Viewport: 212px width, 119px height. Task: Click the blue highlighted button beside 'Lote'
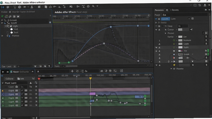tap(165, 19)
